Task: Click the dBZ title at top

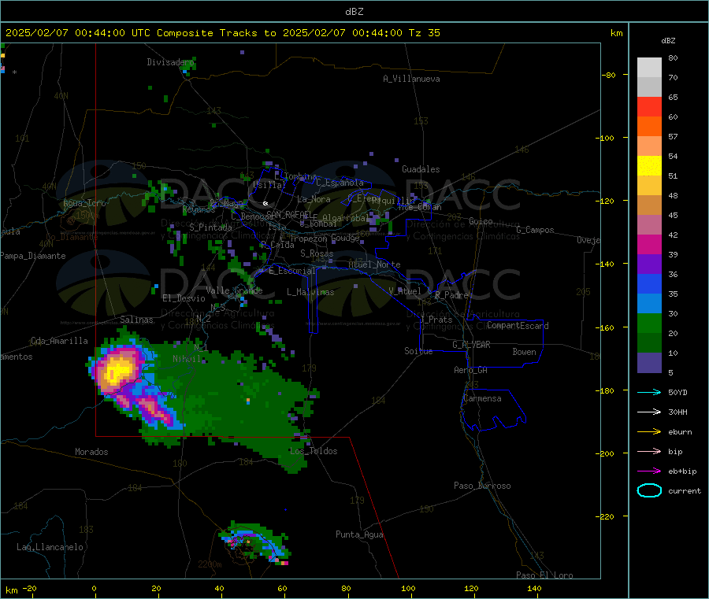Action: 354,12
